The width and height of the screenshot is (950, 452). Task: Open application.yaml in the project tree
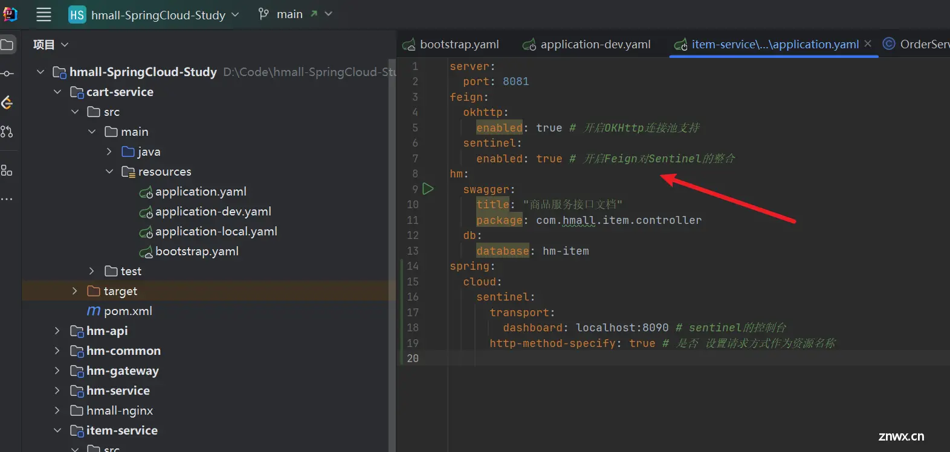[x=201, y=191]
